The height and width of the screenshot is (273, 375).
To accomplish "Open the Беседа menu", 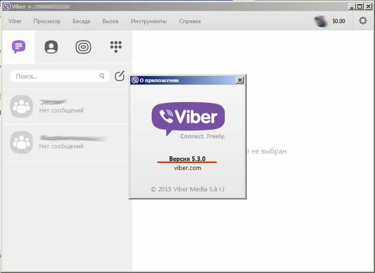I will click(81, 21).
